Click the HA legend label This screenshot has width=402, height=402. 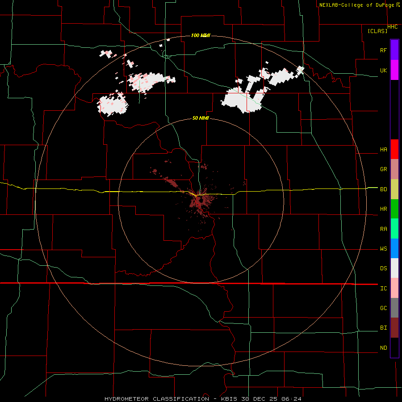(x=383, y=150)
